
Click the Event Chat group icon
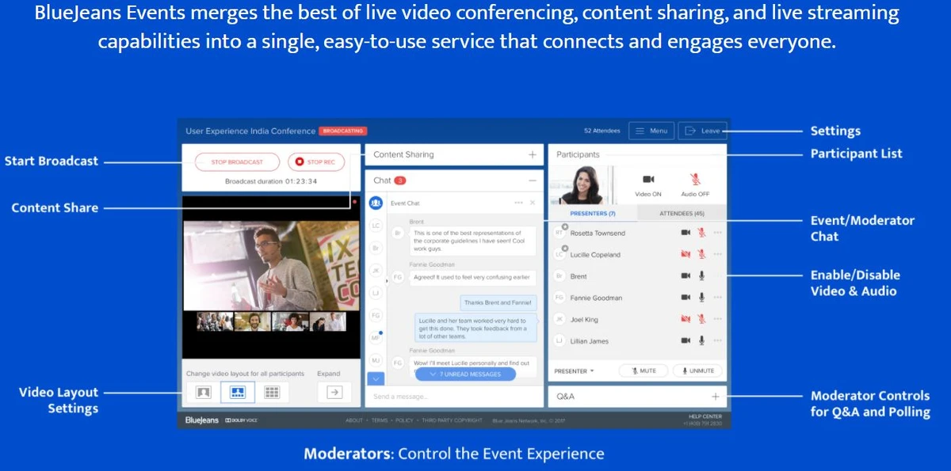(x=376, y=203)
